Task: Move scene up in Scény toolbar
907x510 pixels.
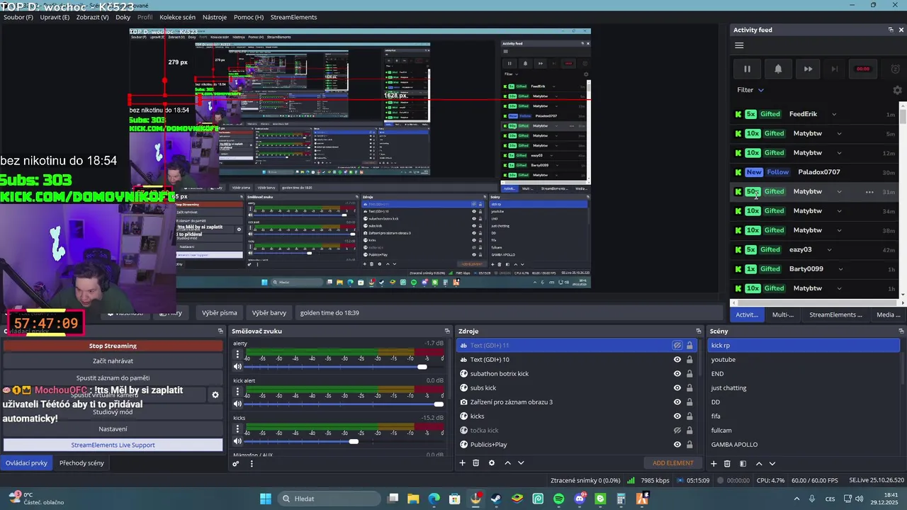Action: (759, 463)
